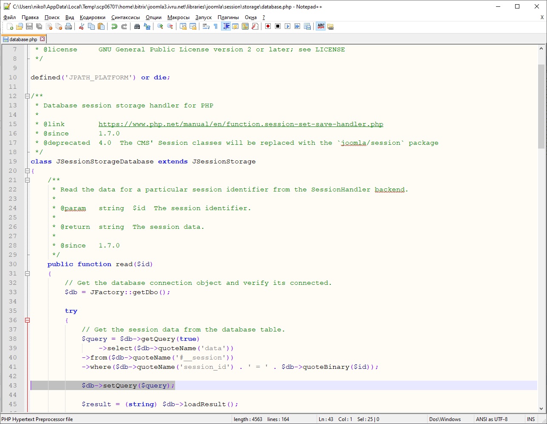Click 'length : 4563' status bar text
This screenshot has height=424, width=547.
point(248,419)
